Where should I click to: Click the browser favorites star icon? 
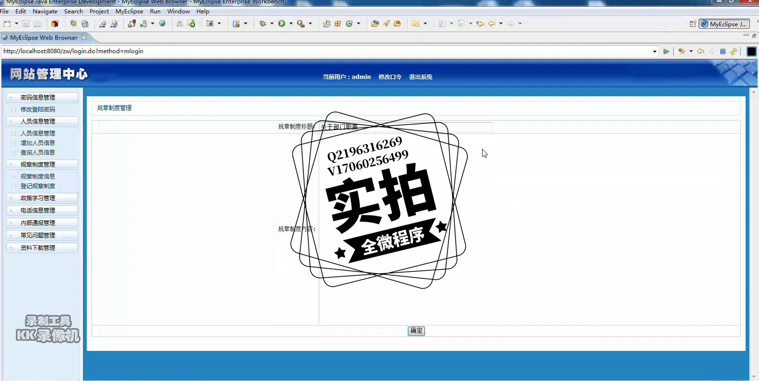[x=681, y=51]
